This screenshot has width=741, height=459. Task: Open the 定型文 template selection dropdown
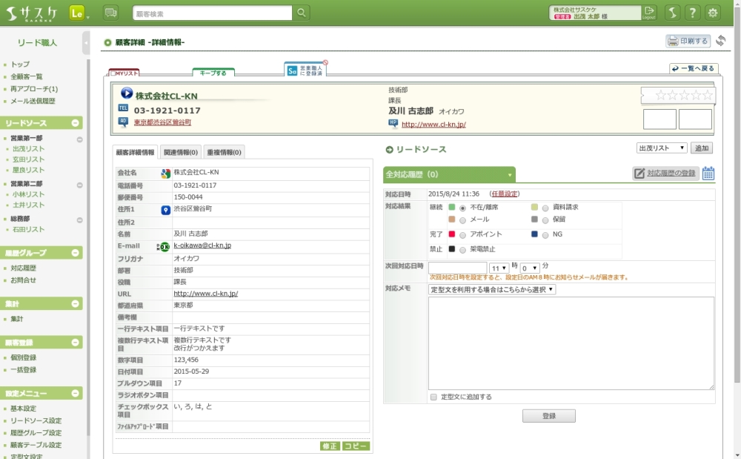(x=493, y=290)
